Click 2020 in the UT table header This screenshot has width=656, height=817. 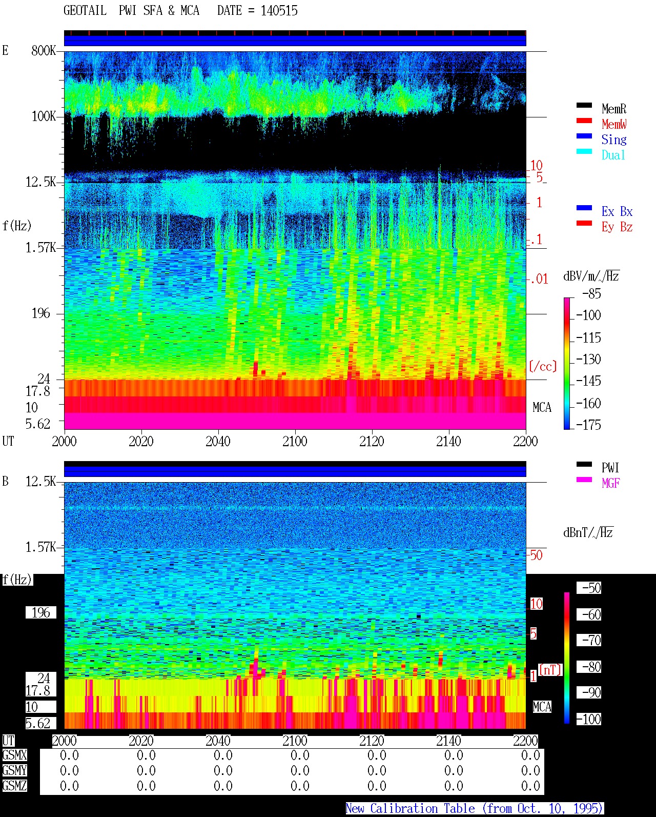141,741
